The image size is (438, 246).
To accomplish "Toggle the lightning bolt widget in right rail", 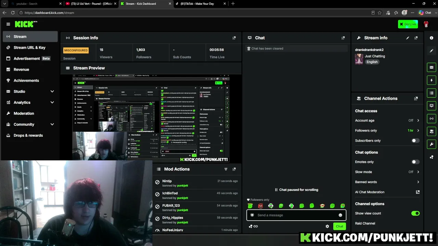I will coord(431,80).
